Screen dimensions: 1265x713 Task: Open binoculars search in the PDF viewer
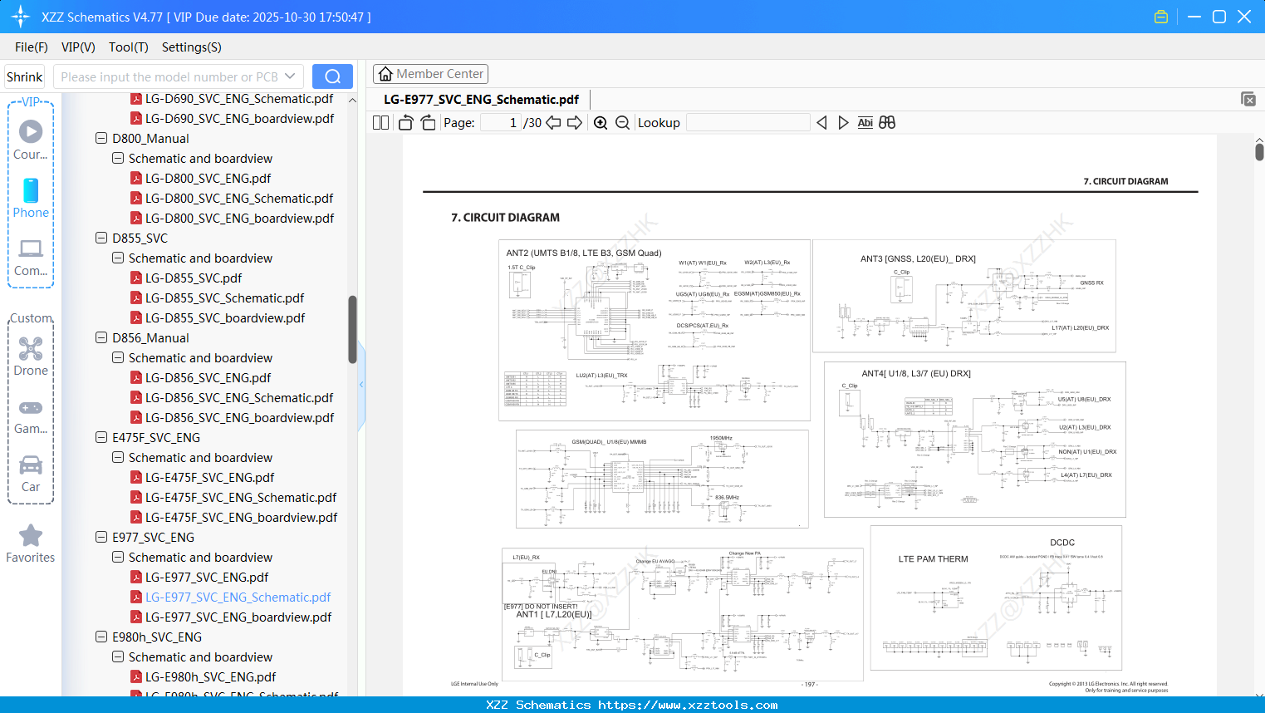886,122
